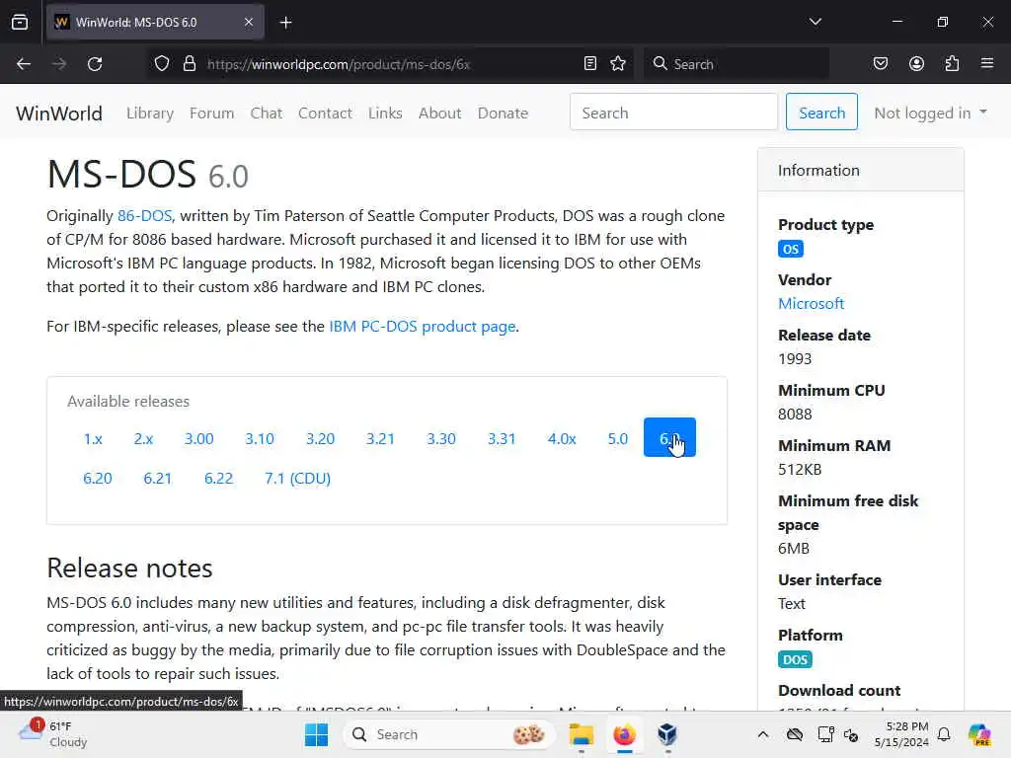
Task: Toggle reader view icon
Action: pos(590,64)
